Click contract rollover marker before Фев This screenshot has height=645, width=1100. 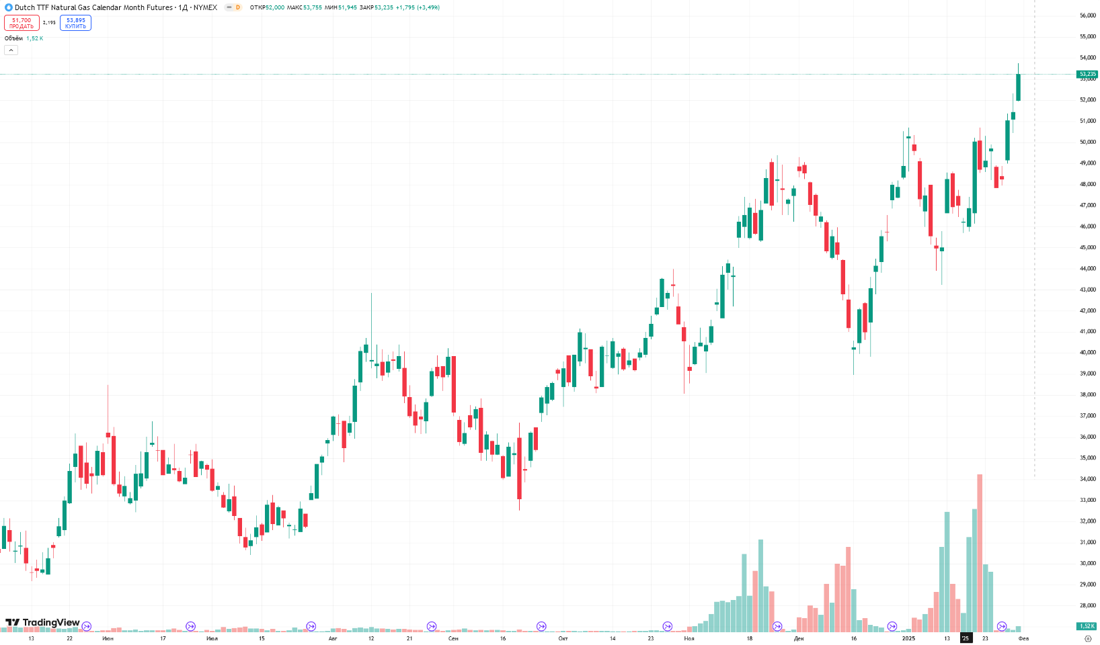pos(1002,626)
